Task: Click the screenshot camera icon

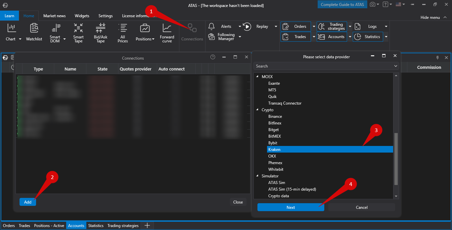Action: pyautogui.click(x=373, y=5)
